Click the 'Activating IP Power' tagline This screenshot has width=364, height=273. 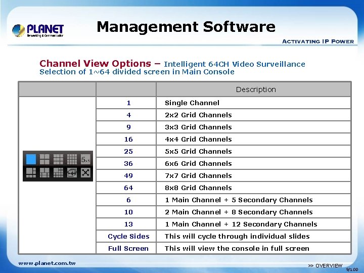click(x=318, y=41)
